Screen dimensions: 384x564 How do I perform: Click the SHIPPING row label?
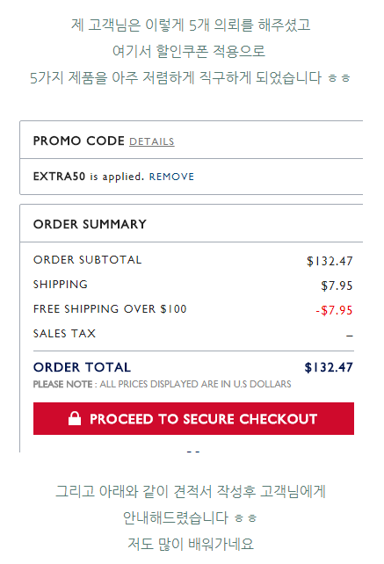click(61, 284)
